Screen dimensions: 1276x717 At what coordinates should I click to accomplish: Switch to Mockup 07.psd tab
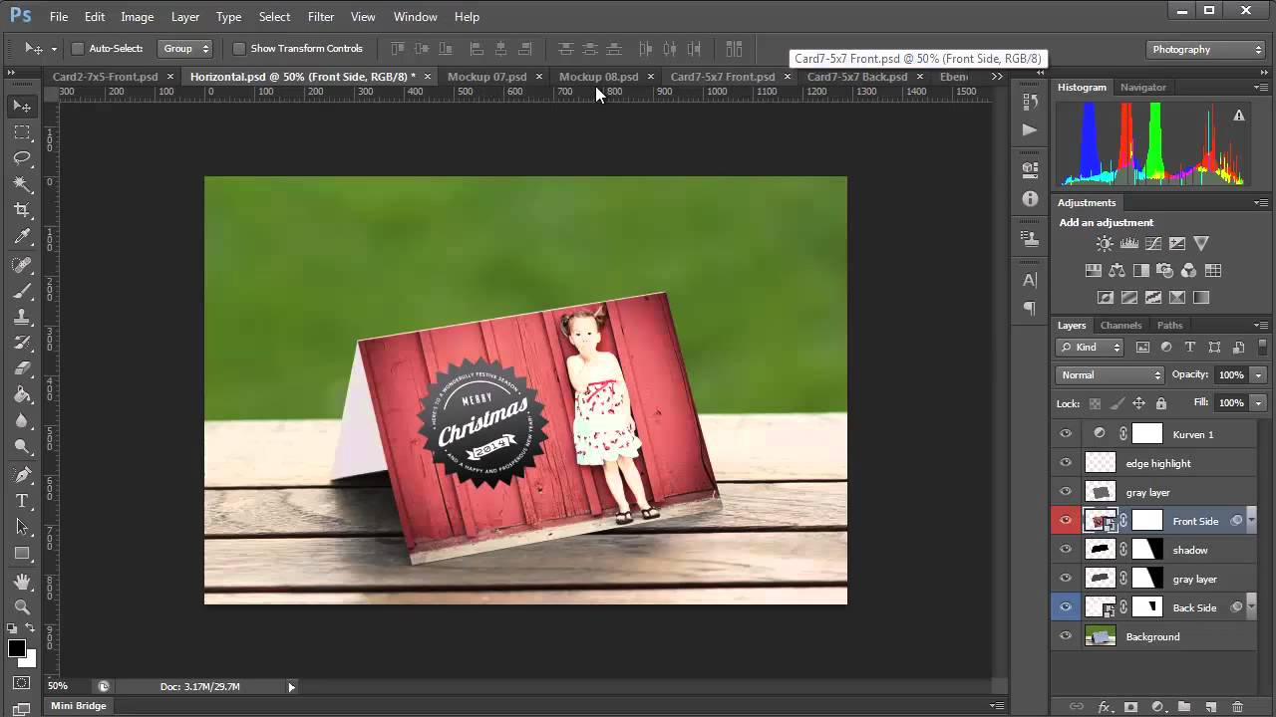(x=487, y=77)
